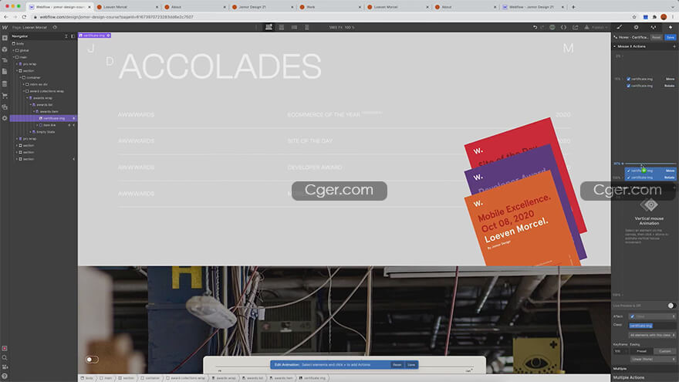
Task: Switch to the Interactions lightning tab
Action: (671, 27)
